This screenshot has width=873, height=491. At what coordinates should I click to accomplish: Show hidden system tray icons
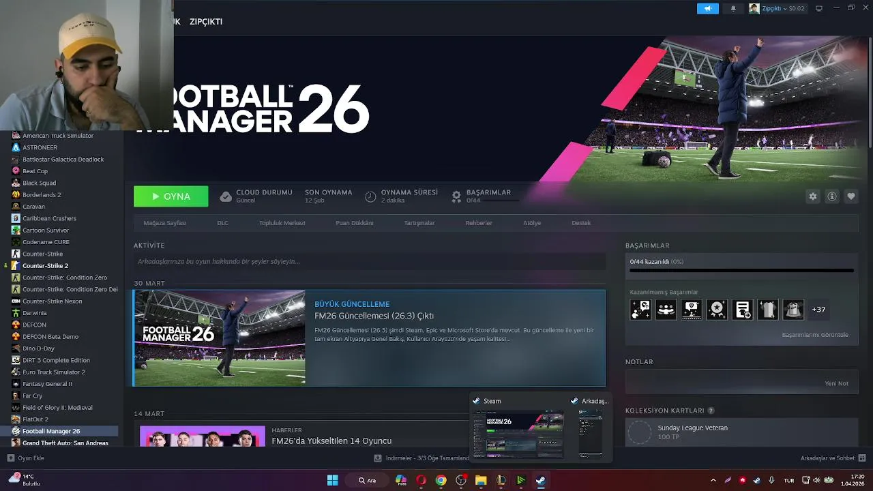pos(713,480)
